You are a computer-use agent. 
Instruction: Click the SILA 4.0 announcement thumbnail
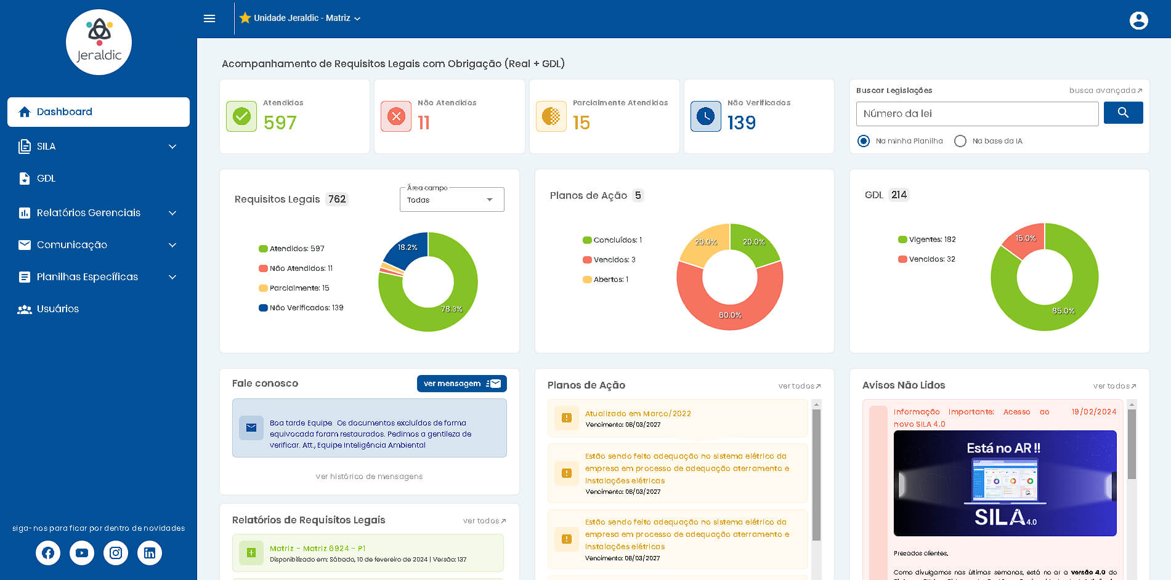pos(1005,483)
